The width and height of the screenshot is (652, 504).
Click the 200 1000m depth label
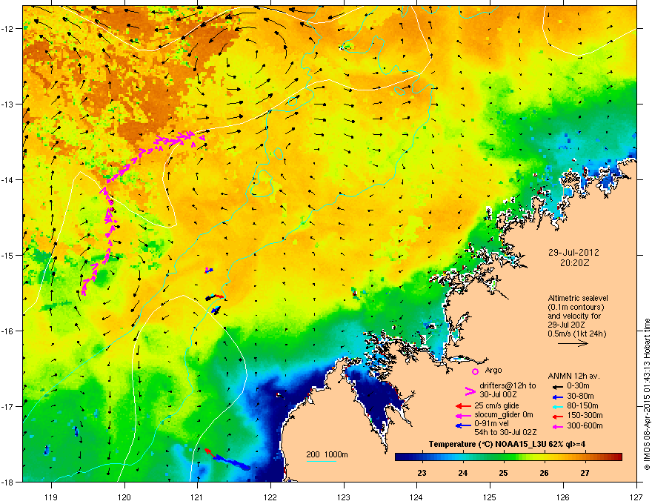coord(327,454)
